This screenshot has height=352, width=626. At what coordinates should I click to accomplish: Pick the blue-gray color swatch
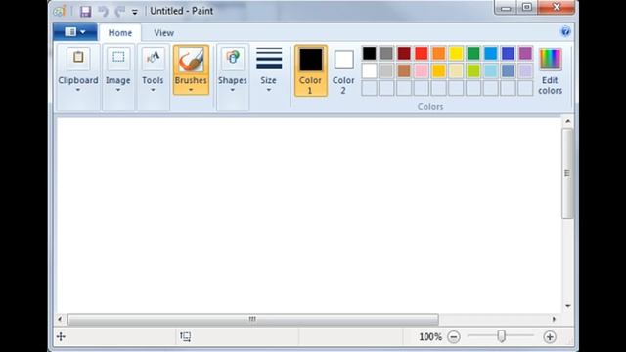pos(508,70)
